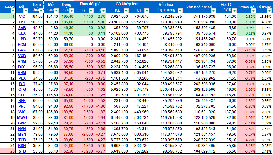
Task: Select the GD khớp lệnh header cell
Action: [127, 4]
